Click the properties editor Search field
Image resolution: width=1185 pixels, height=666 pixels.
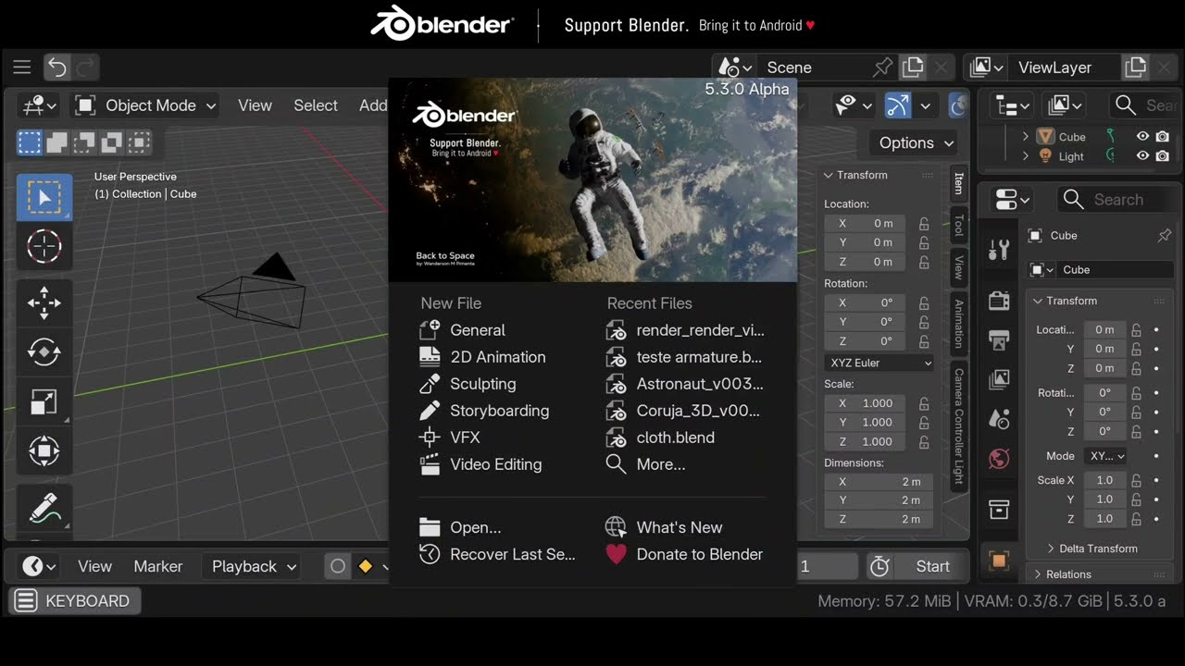click(1116, 199)
